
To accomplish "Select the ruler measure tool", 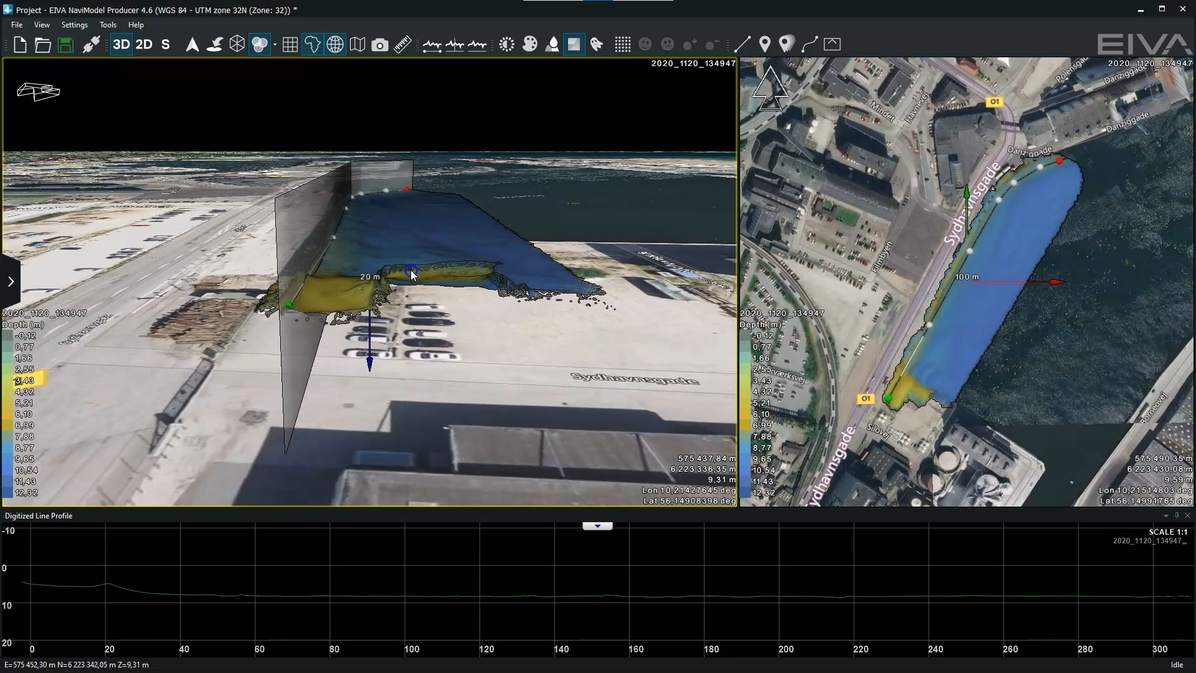I will 402,45.
